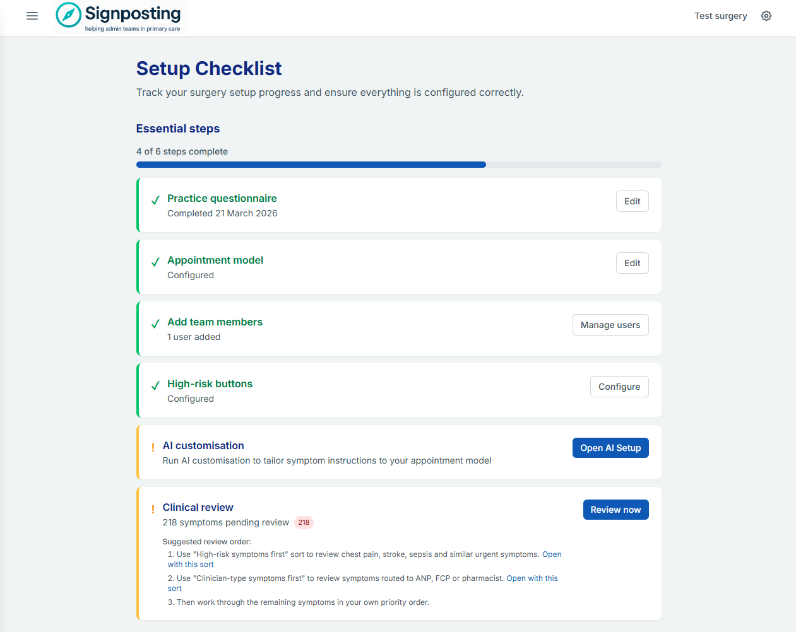796x632 pixels.
Task: Click the warning icon beside Clinical review
Action: [x=153, y=508]
